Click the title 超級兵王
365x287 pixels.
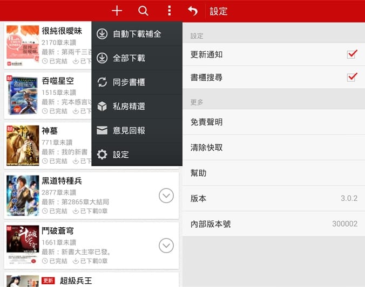(x=76, y=281)
